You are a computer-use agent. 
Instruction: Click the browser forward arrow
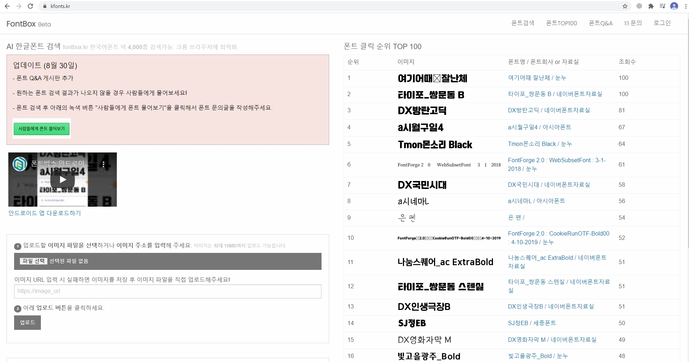pos(19,6)
